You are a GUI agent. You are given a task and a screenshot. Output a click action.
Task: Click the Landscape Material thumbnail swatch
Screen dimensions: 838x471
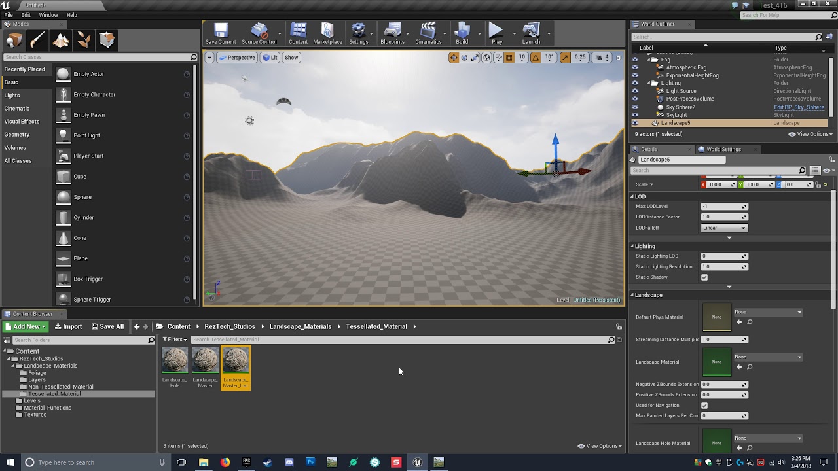[717, 362]
